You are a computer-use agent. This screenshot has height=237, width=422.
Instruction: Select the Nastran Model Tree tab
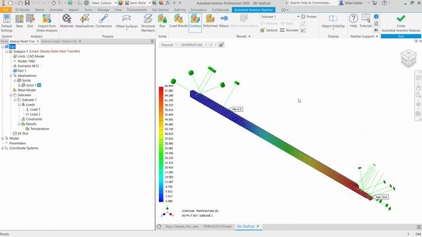click(x=22, y=41)
